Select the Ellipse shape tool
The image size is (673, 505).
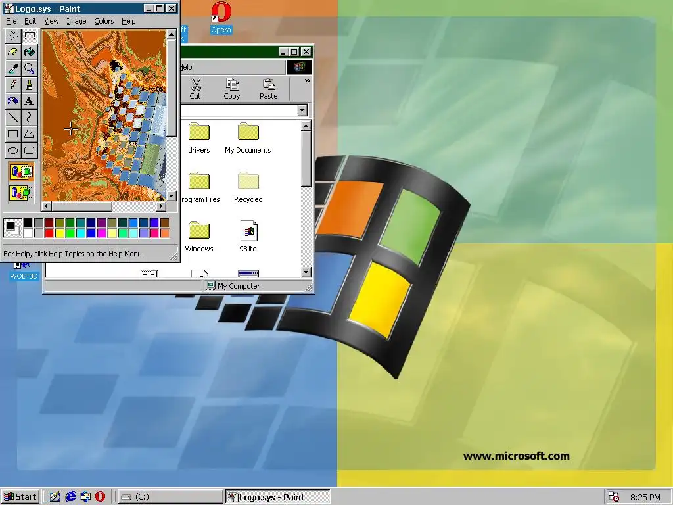[x=13, y=150]
